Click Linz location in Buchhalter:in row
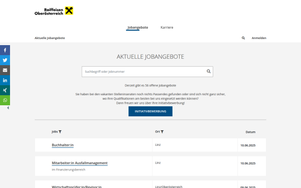301x188 pixels. (x=158, y=145)
